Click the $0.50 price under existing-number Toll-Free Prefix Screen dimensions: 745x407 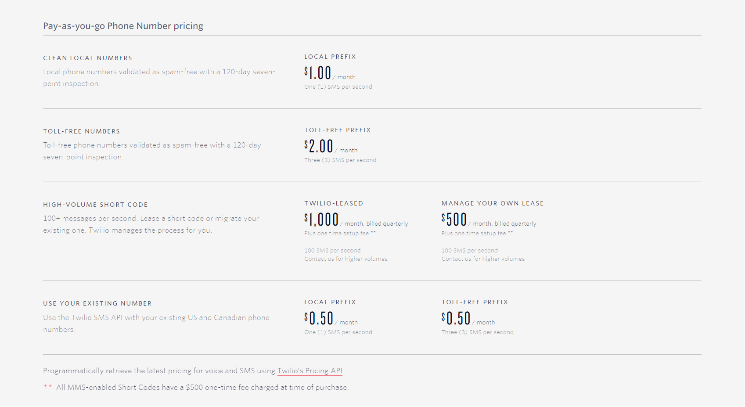(456, 318)
